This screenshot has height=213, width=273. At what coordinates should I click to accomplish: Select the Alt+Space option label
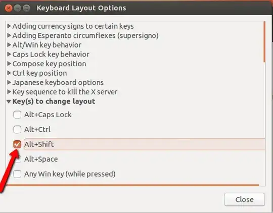(41, 159)
